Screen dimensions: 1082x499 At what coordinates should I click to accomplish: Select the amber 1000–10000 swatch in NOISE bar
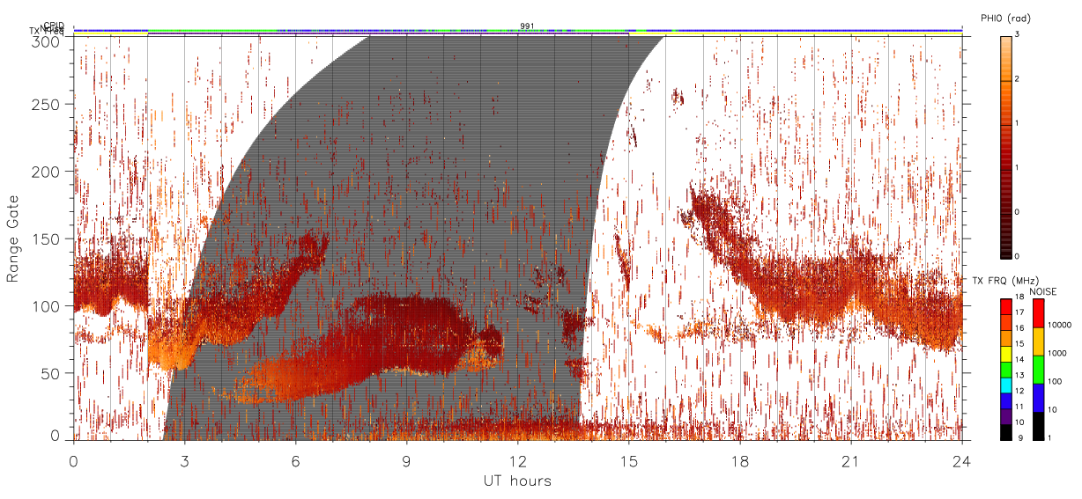[x=1037, y=341]
